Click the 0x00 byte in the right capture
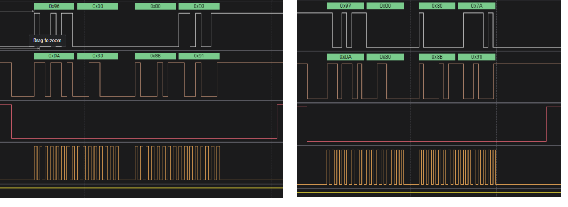The height and width of the screenshot is (207, 568). pyautogui.click(x=385, y=6)
